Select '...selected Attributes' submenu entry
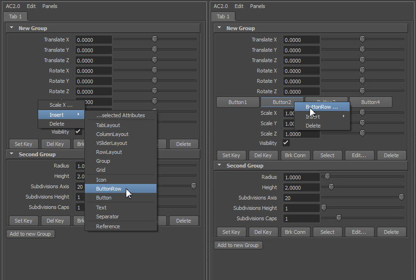 coord(121,115)
